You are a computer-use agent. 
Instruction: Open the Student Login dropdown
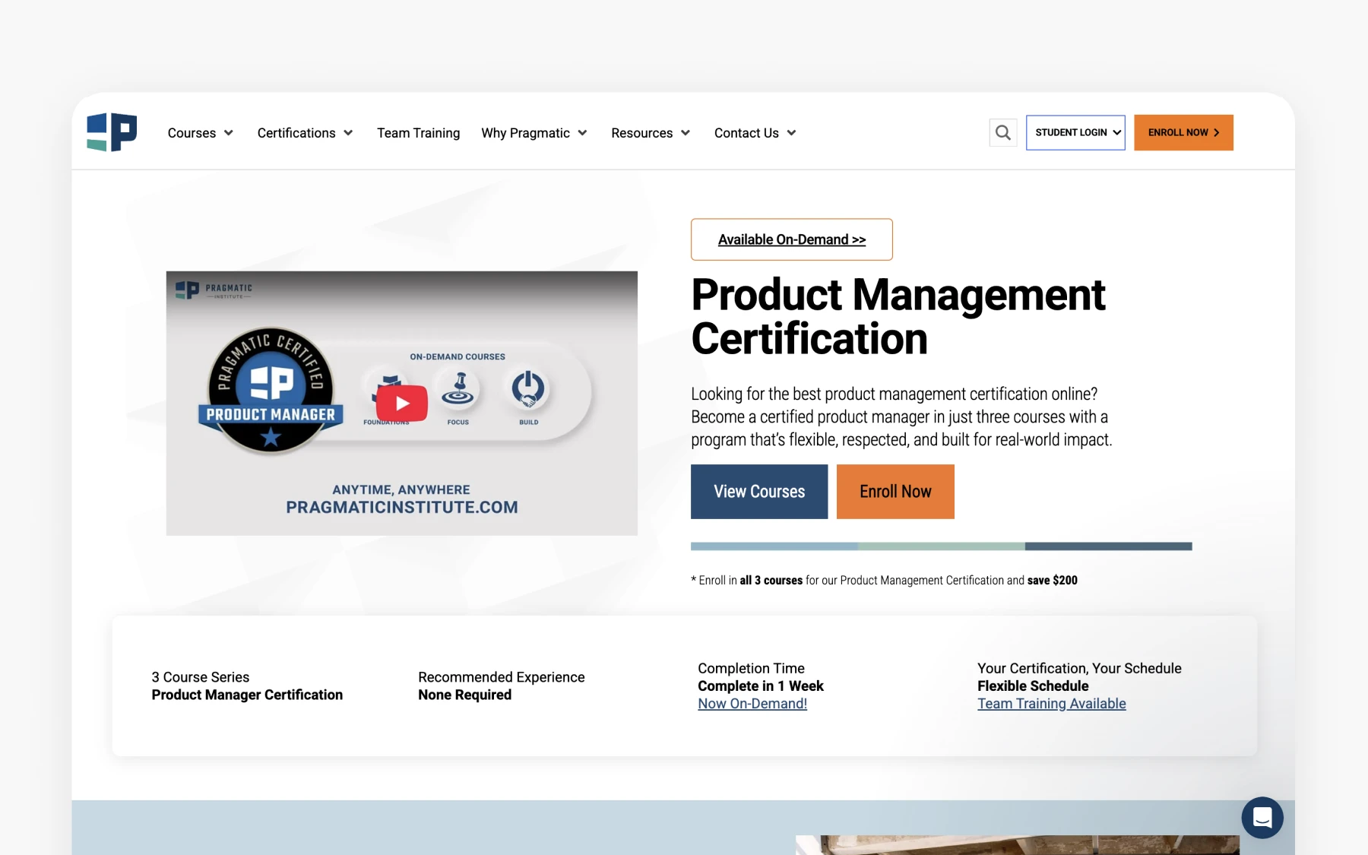[1075, 132]
